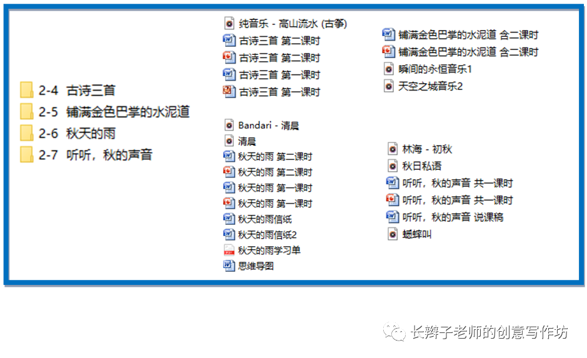Click Word icon for 秋天的雨信纸2

point(229,234)
